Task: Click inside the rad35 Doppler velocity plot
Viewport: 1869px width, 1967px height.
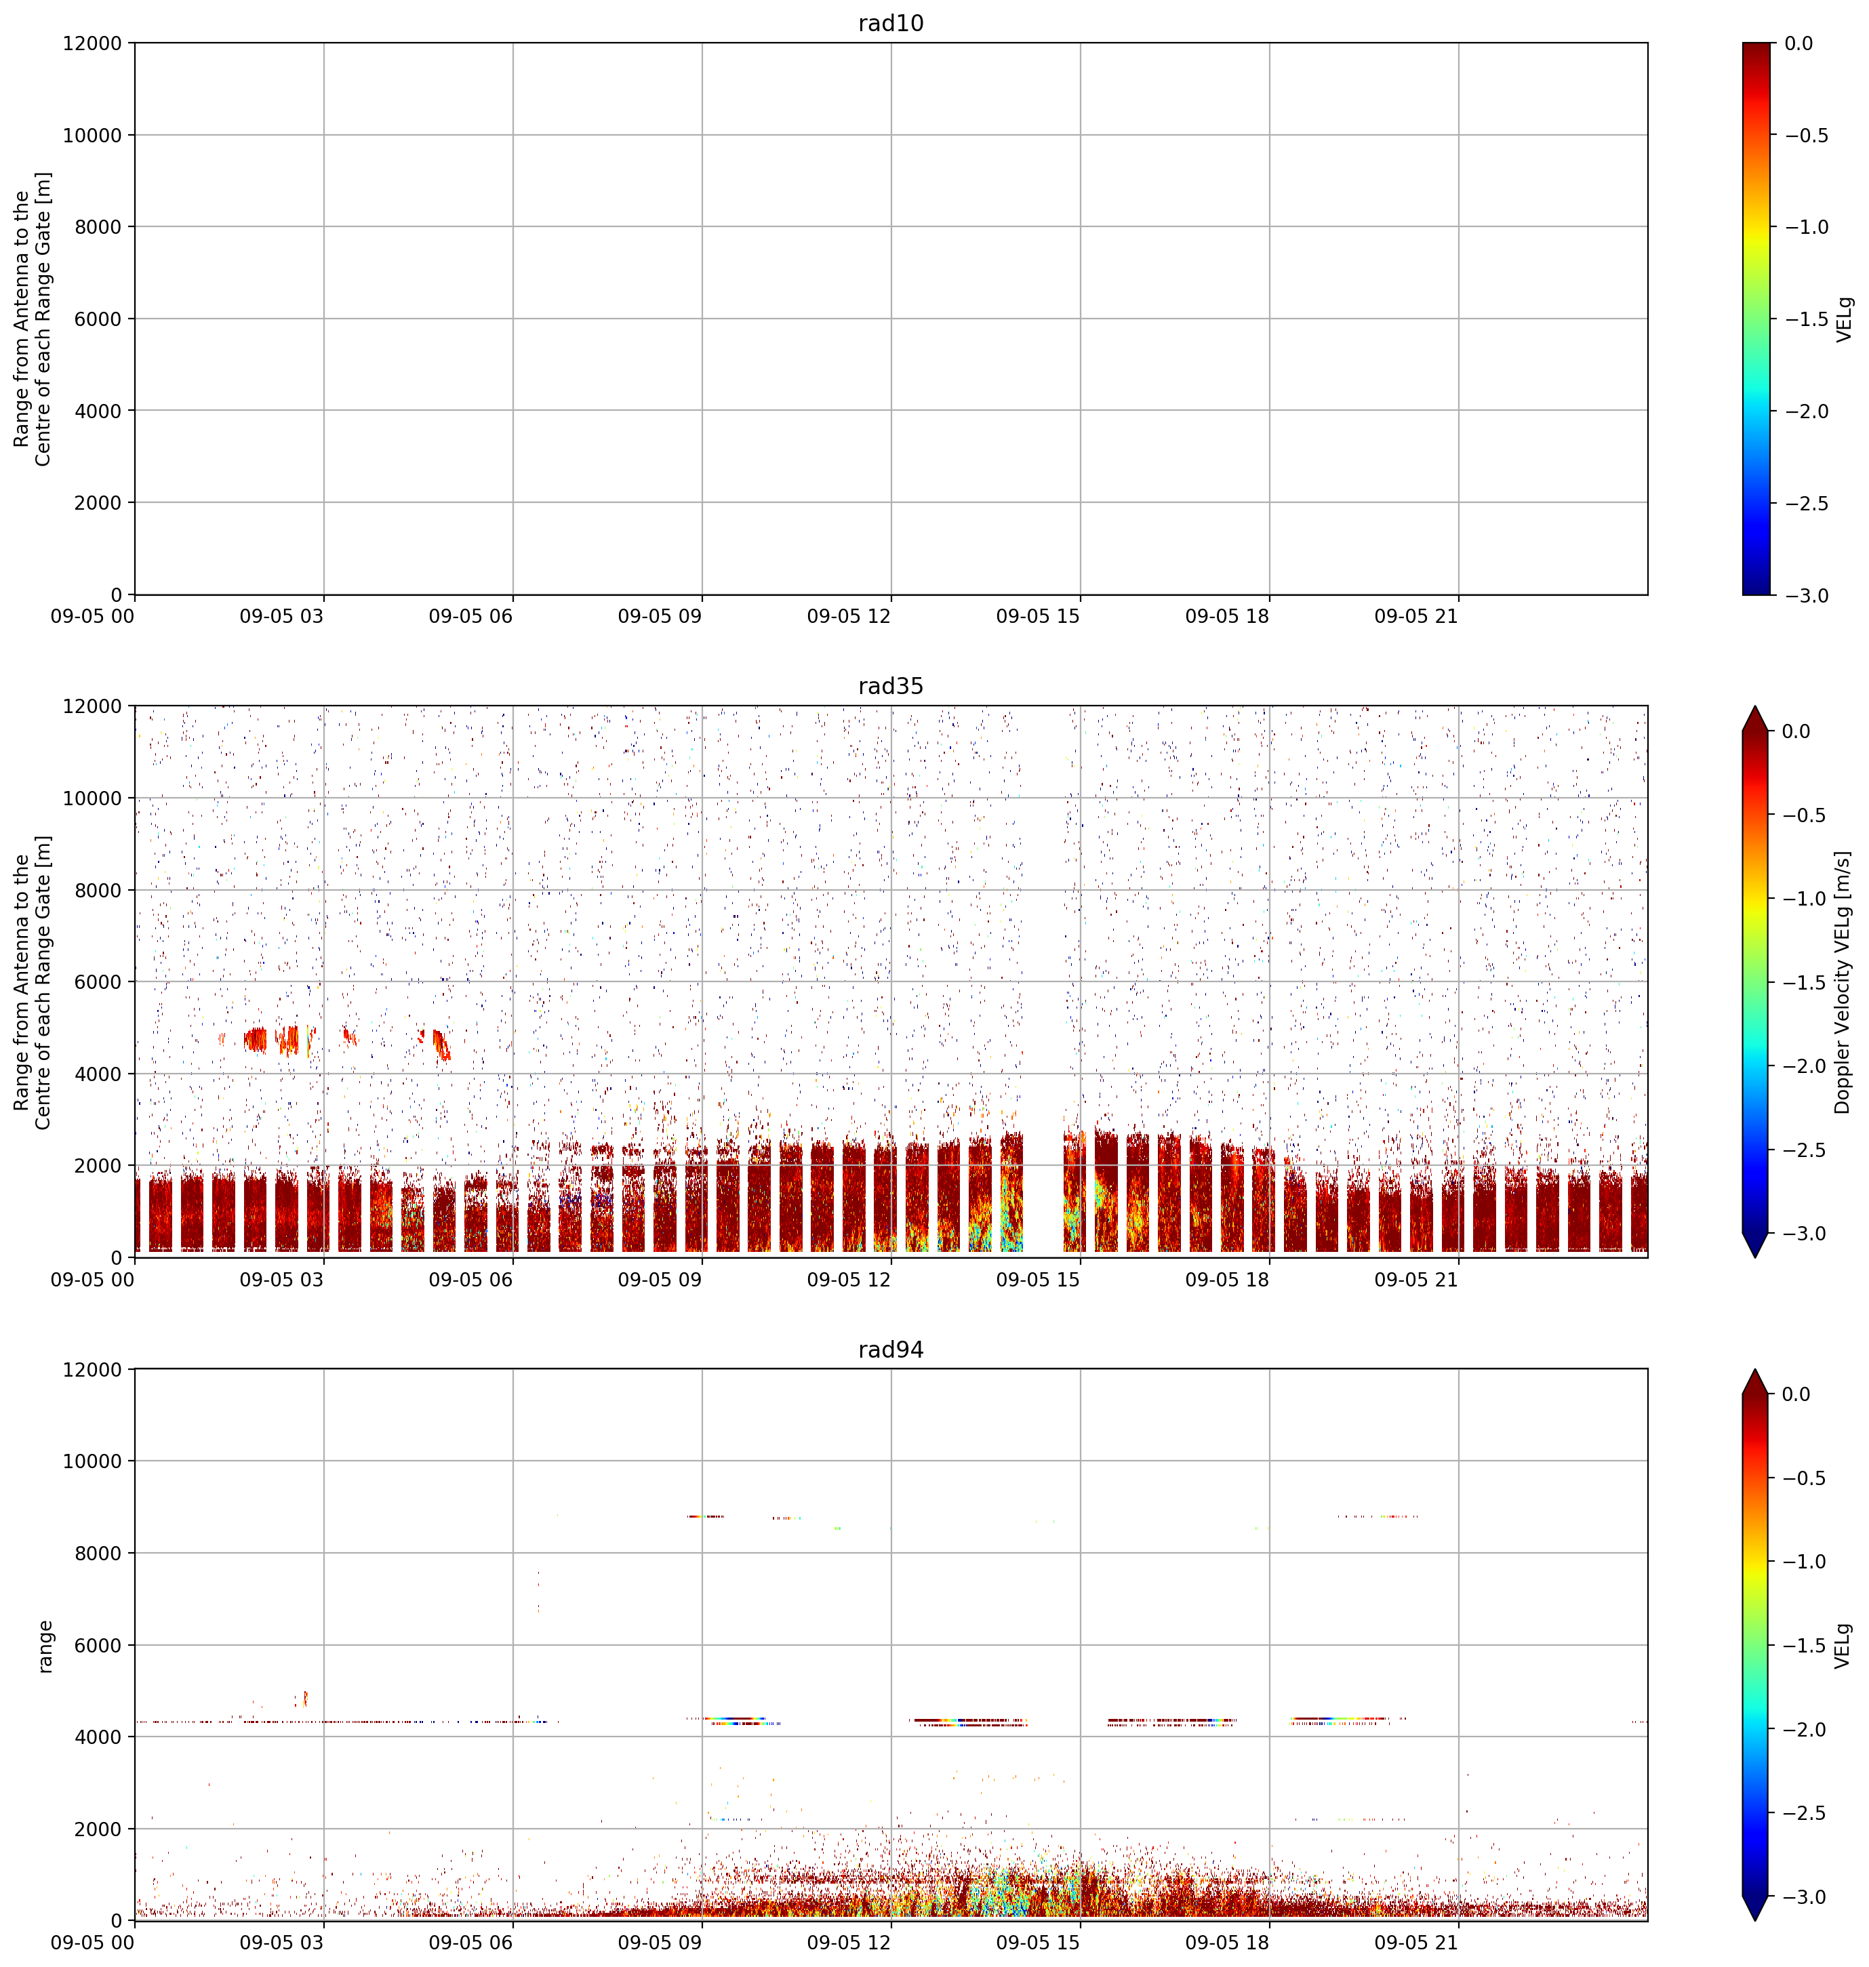Action: [x=891, y=982]
